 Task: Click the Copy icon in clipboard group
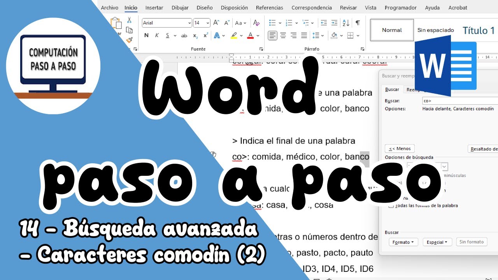[x=129, y=30]
